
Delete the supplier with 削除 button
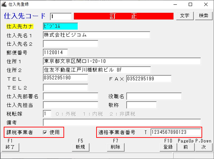click(x=115, y=147)
